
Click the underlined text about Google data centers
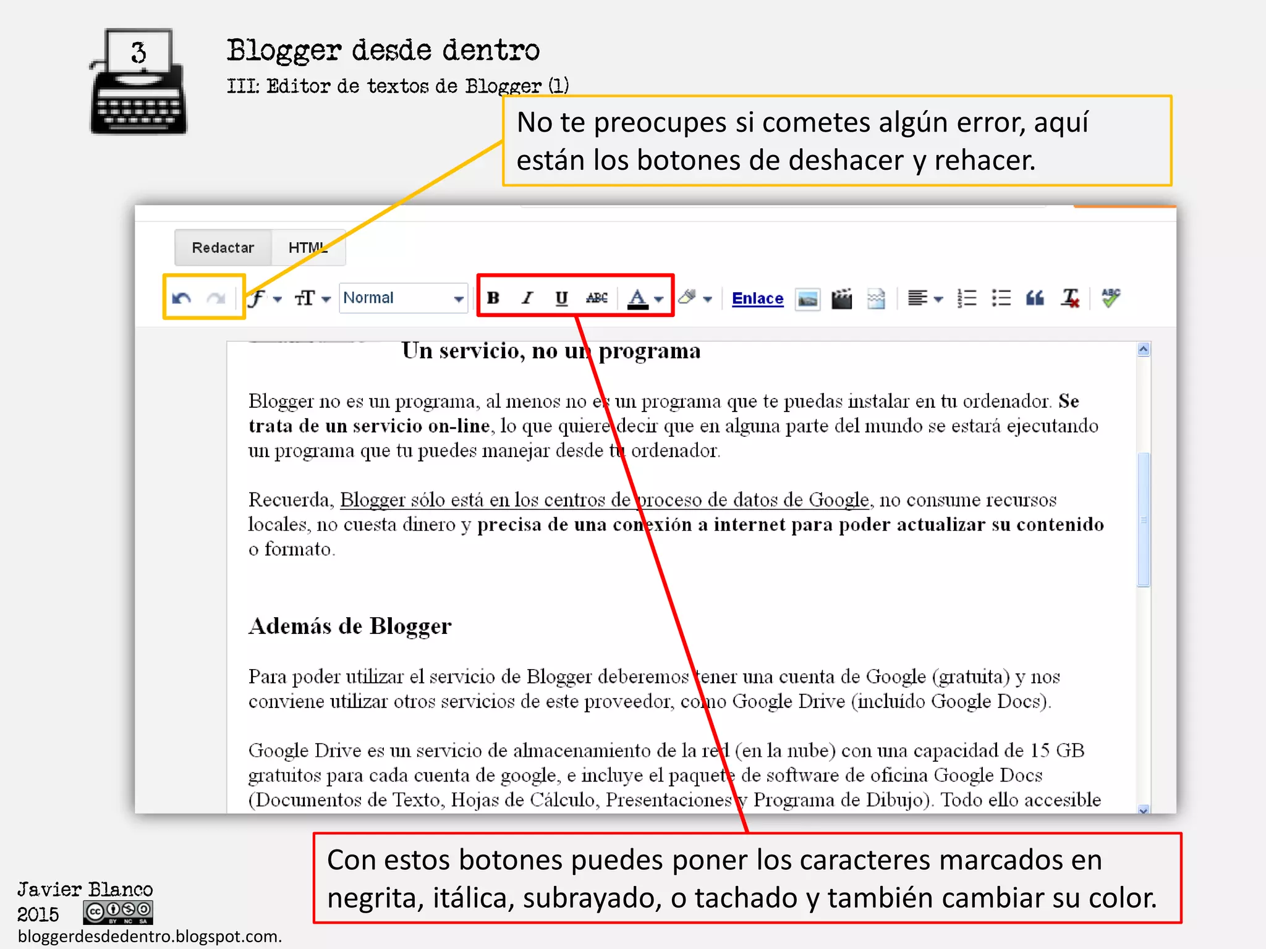point(605,499)
